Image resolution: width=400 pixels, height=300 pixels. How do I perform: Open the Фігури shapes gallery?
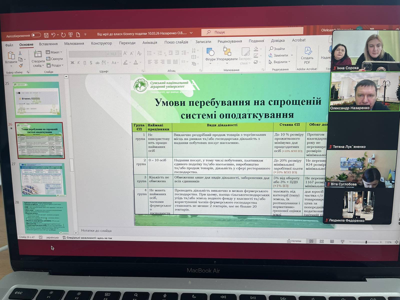click(x=210, y=54)
